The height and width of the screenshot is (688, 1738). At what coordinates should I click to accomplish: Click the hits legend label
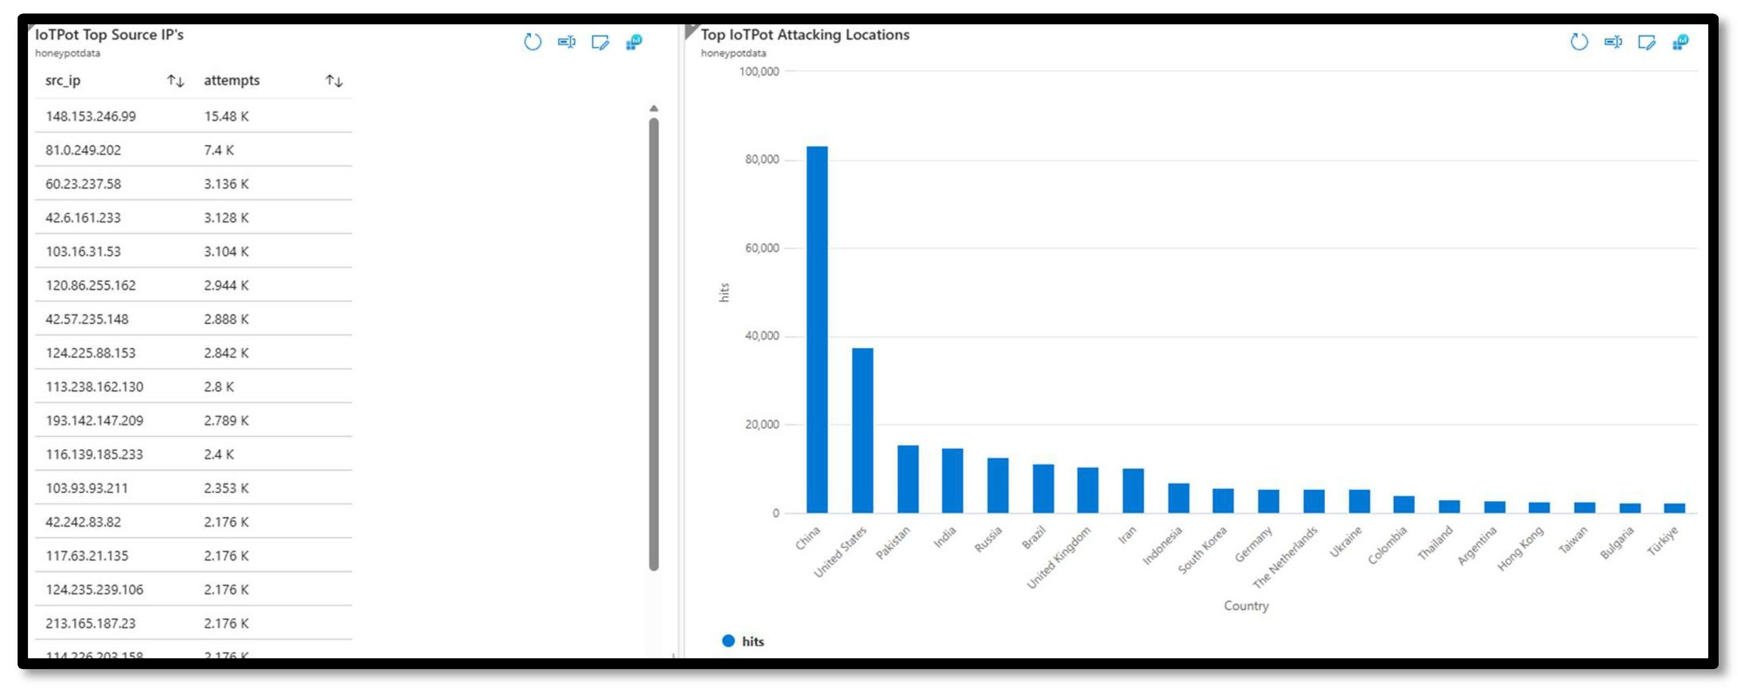(x=753, y=641)
